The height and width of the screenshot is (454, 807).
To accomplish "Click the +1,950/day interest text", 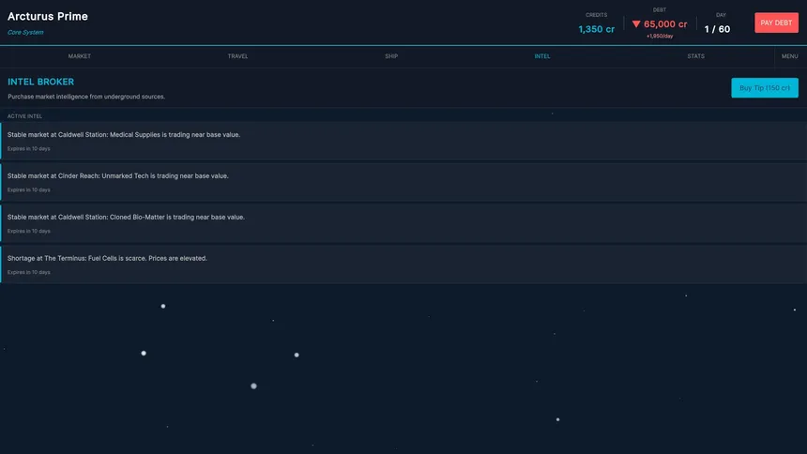I will (x=660, y=36).
